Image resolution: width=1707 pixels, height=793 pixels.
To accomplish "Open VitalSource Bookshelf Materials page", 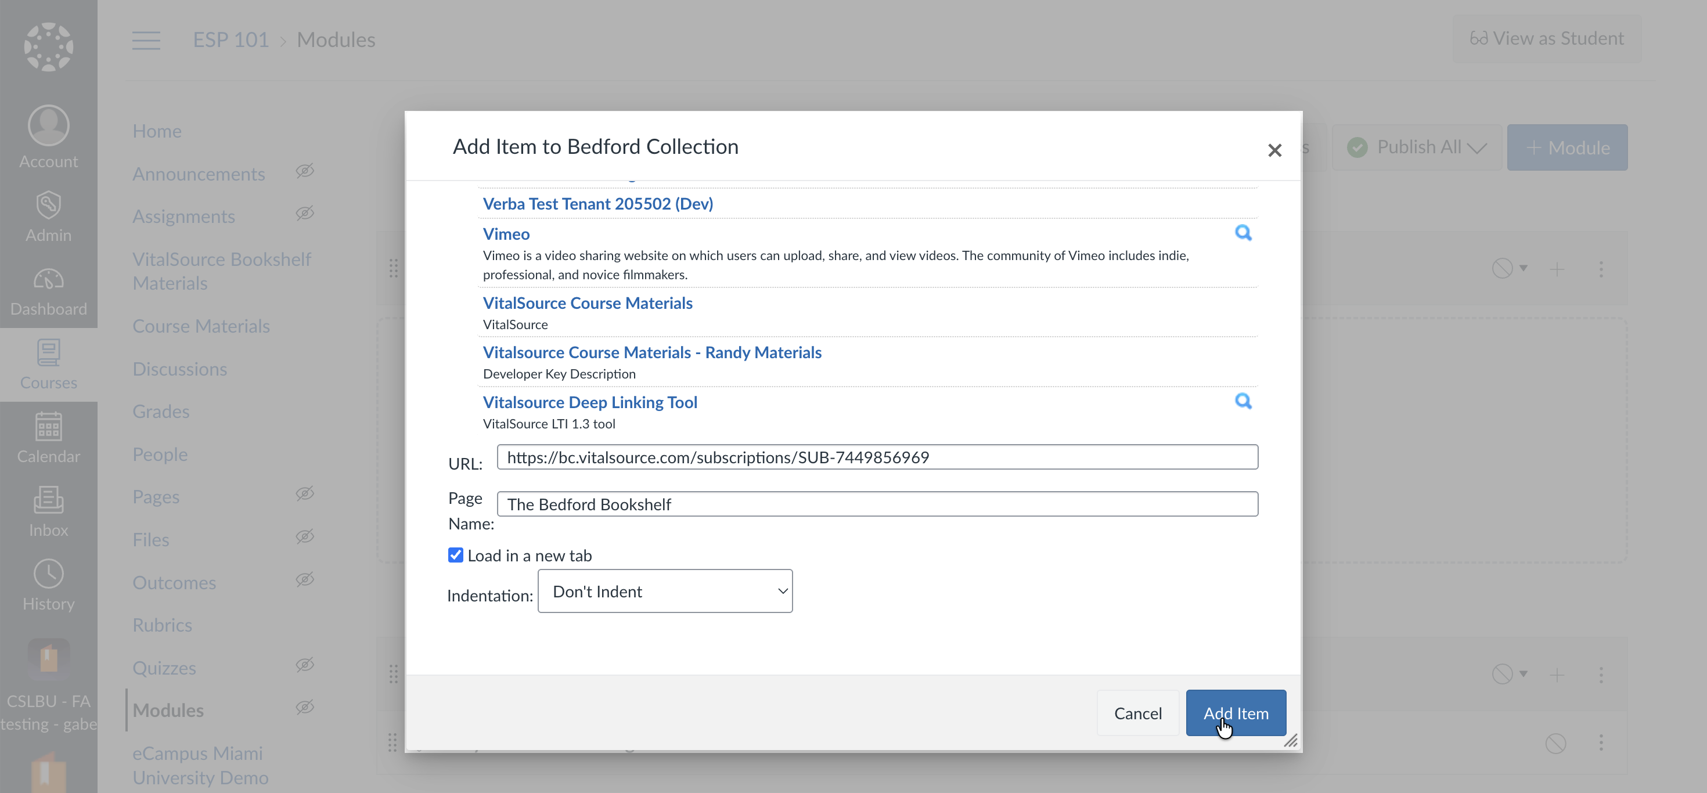I will tap(222, 271).
